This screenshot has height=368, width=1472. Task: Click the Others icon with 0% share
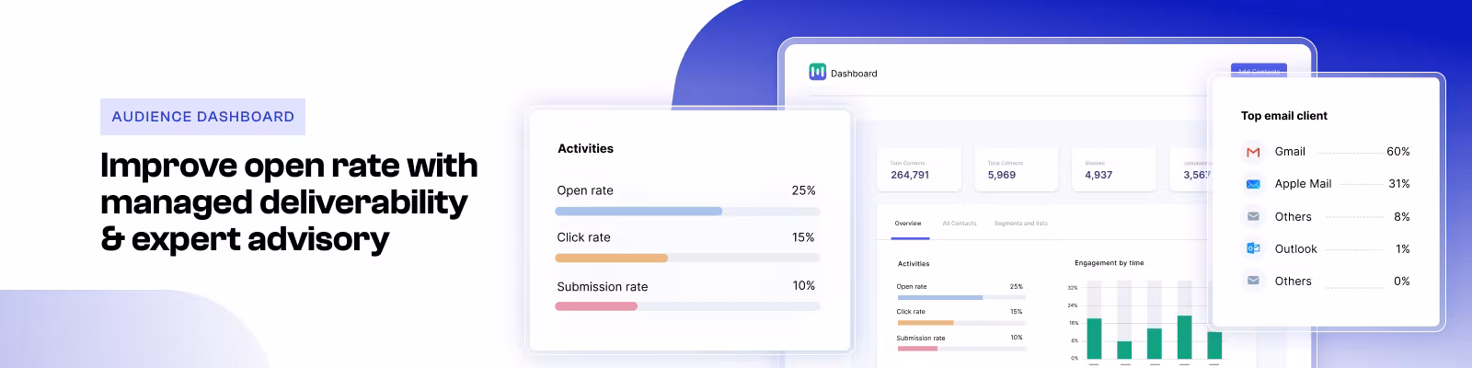(1253, 281)
